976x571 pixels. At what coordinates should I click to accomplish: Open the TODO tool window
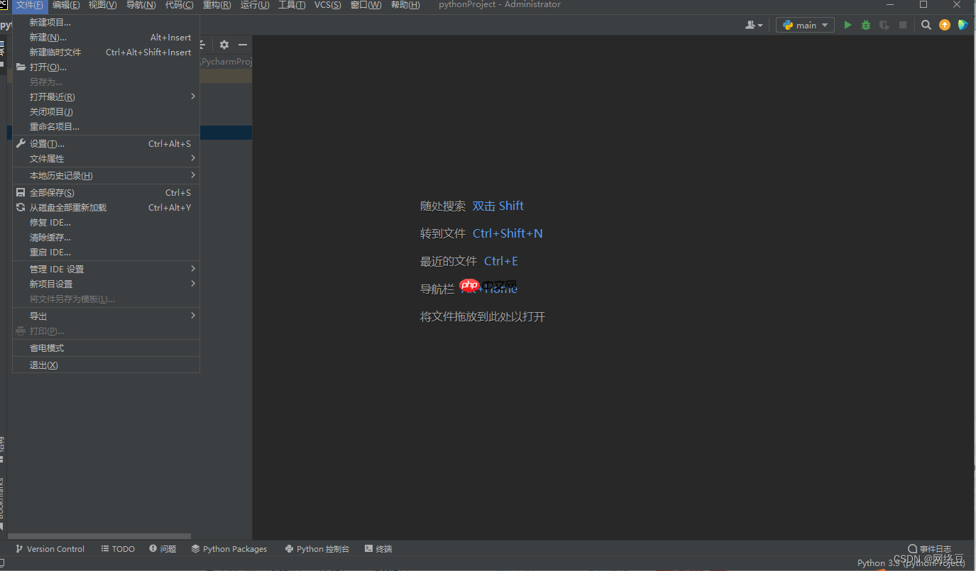(118, 548)
